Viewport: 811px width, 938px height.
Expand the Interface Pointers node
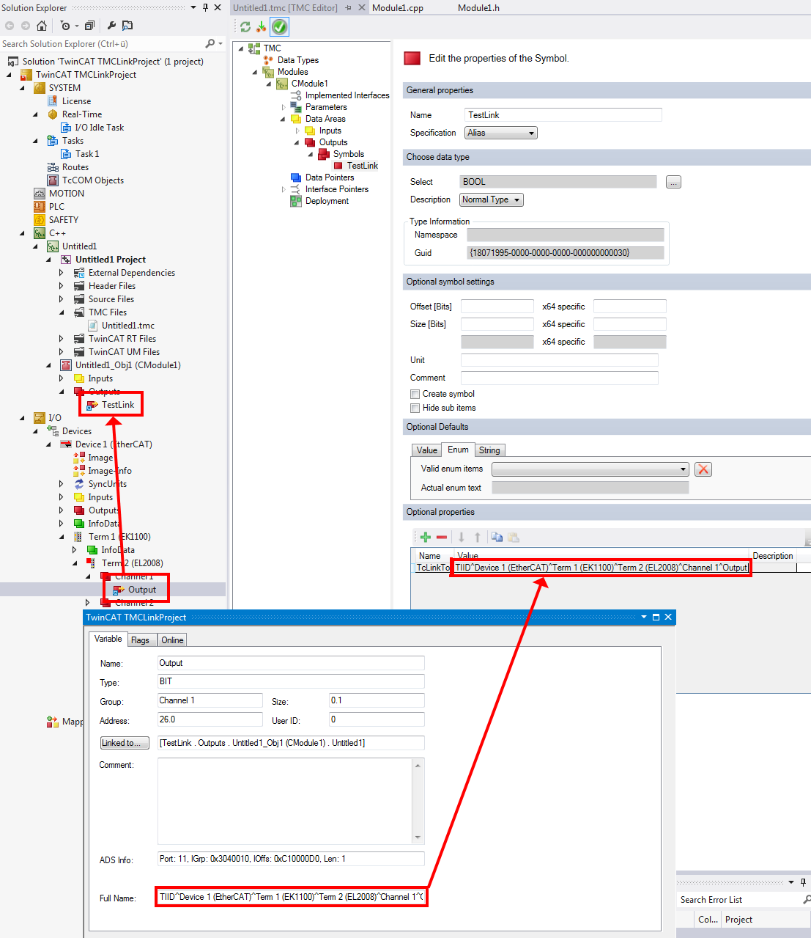284,189
